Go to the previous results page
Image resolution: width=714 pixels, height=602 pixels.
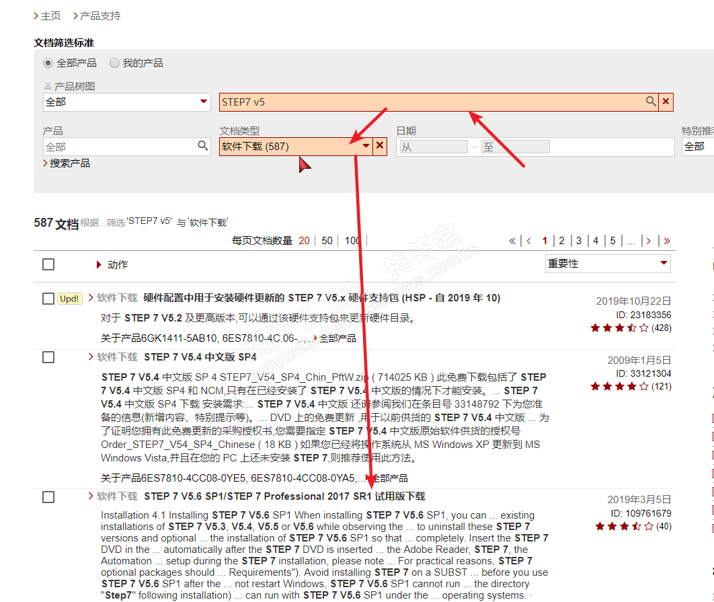tap(528, 241)
